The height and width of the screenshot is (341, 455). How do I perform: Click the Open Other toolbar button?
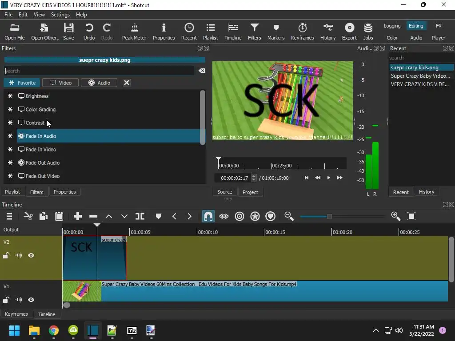44,32
